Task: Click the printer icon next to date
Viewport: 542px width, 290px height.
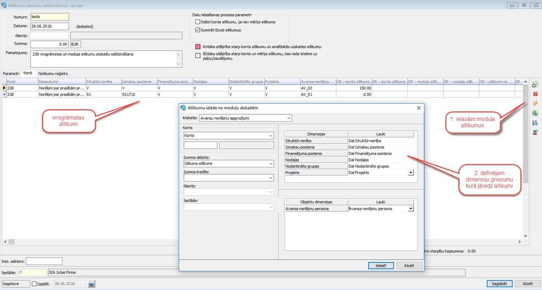Action: point(92,283)
